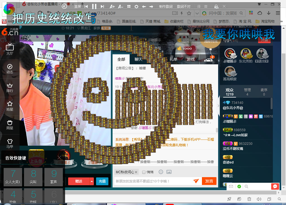Open 天猫商城 bookmark
The width and height of the screenshot is (286, 205).
(151, 21)
